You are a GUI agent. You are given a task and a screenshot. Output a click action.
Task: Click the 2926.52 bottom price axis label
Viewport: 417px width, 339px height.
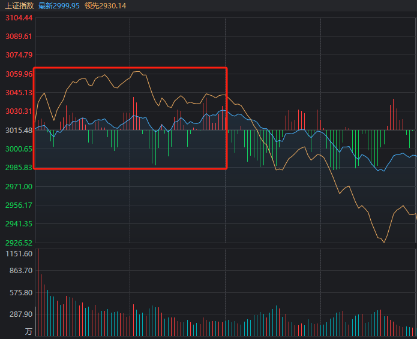click(x=19, y=243)
